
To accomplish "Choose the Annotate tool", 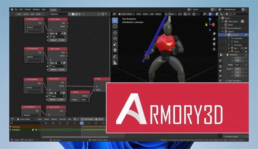I will 115,56.
